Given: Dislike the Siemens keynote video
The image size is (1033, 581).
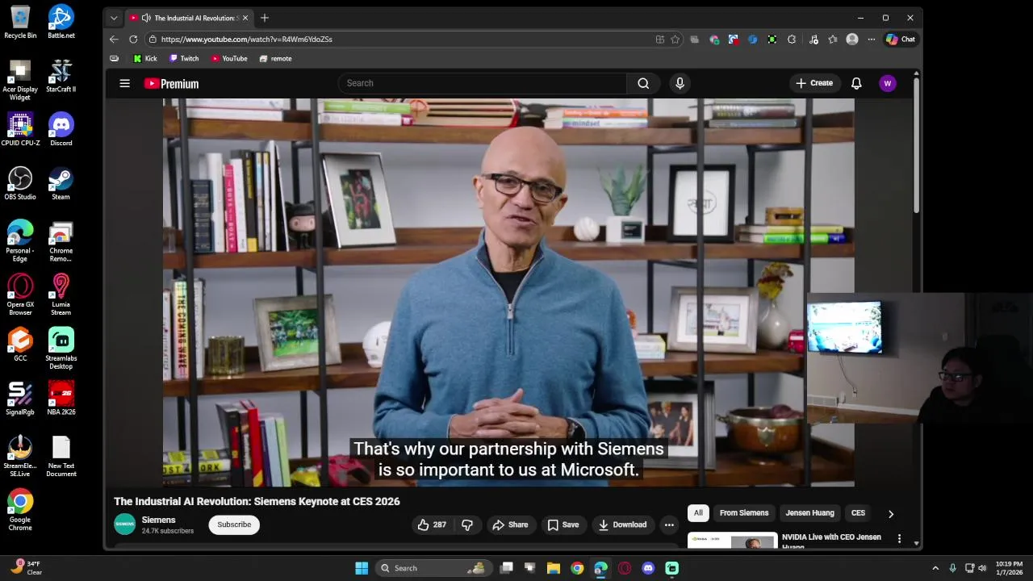Looking at the screenshot, I should pyautogui.click(x=466, y=525).
